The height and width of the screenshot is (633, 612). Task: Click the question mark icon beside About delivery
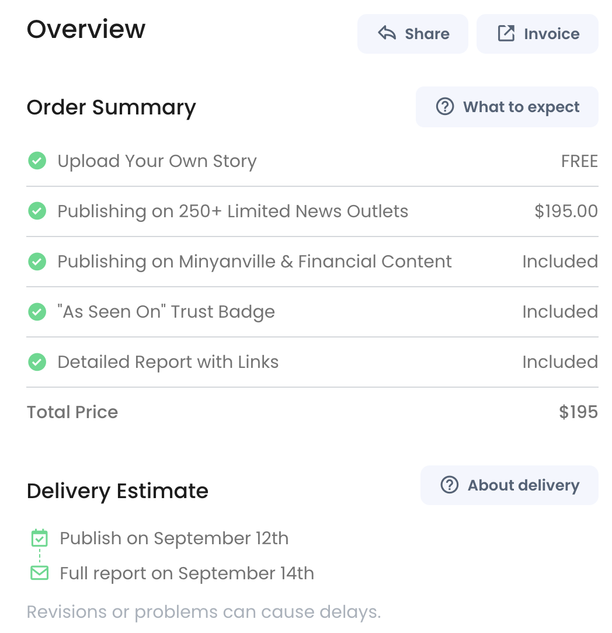tap(449, 485)
